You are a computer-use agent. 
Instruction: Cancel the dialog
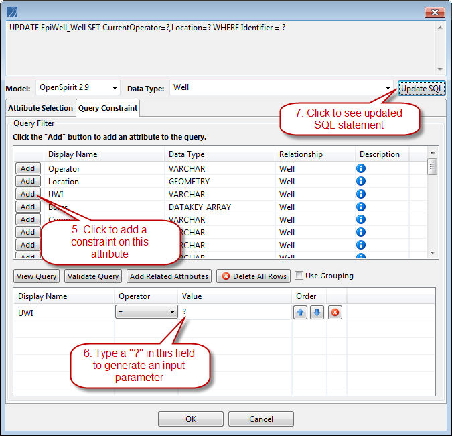(x=261, y=419)
